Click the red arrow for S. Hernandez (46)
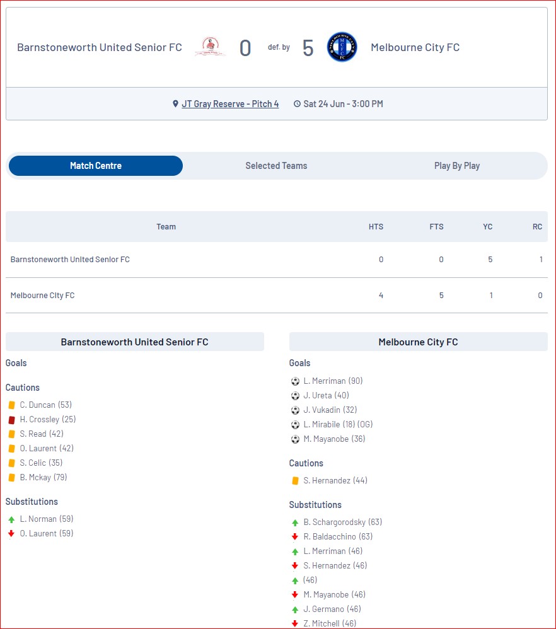The width and height of the screenshot is (556, 629). pyautogui.click(x=295, y=565)
